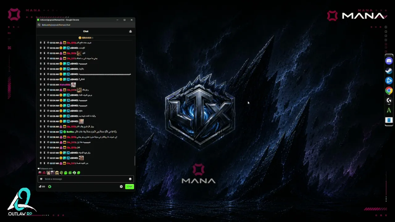Open the emote picker smiley
This screenshot has width=395, height=222.
click(x=130, y=179)
